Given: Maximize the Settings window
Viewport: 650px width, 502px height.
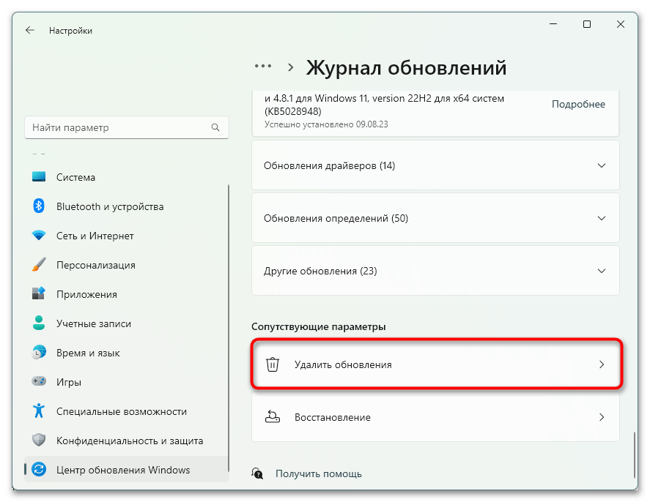Looking at the screenshot, I should click(x=586, y=24).
